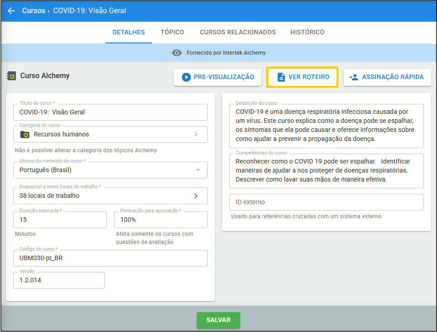Image resolution: width=437 pixels, height=332 pixels.
Task: Click the document icon in Ver Roteiro
Action: pyautogui.click(x=281, y=77)
